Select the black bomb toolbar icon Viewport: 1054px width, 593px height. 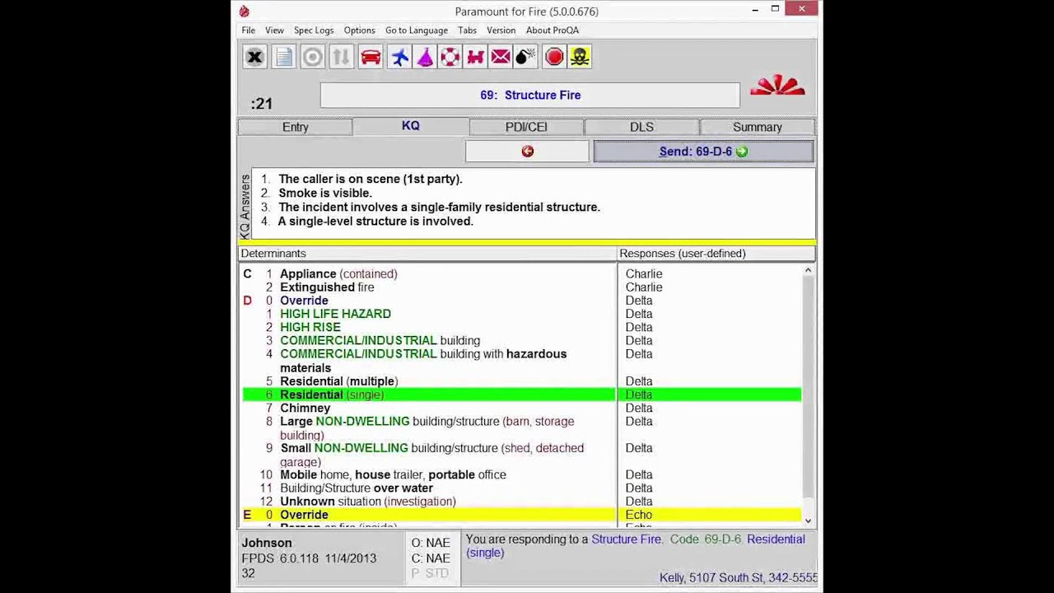[x=525, y=57]
